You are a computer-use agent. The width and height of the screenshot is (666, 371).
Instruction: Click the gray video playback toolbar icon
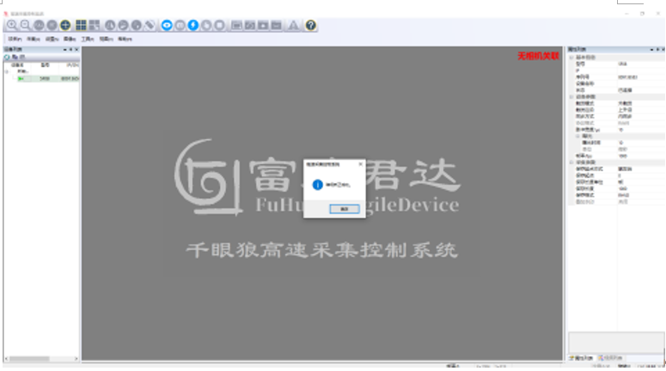point(263,26)
